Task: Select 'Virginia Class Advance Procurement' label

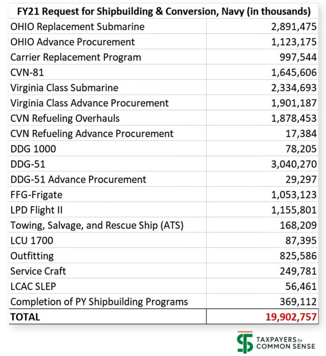Action: (89, 103)
